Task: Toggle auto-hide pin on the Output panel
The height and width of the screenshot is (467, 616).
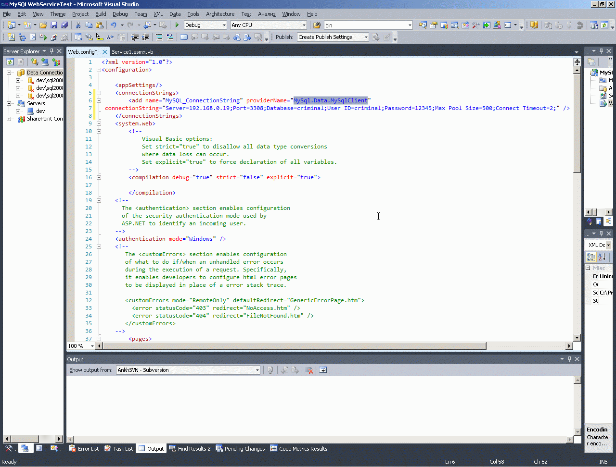Action: (570, 359)
